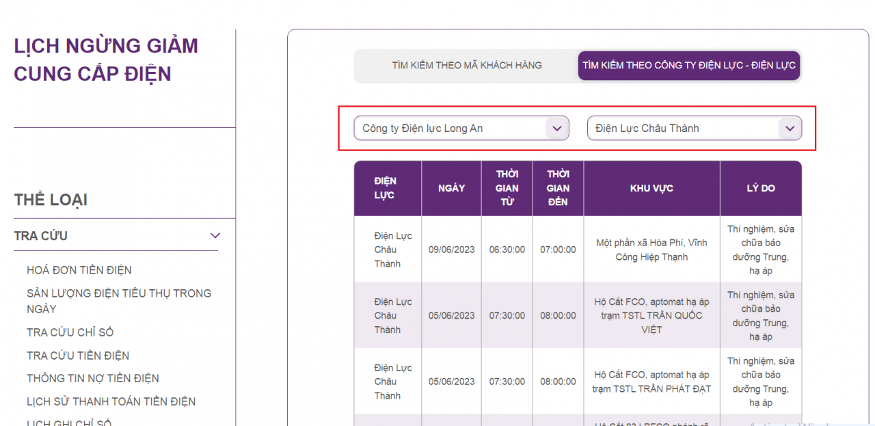The width and height of the screenshot is (875, 426).
Task: Switch to Tìm kiếm theo mã khách hàng tab
Action: [466, 66]
